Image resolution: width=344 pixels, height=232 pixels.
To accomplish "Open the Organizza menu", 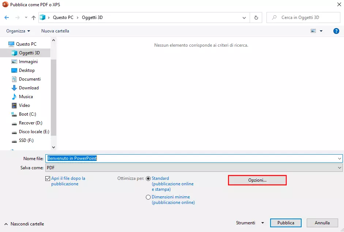I will 18,31.
